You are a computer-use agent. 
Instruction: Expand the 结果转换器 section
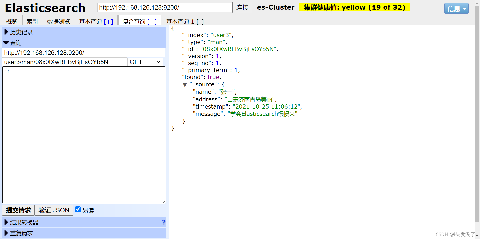tap(84, 222)
